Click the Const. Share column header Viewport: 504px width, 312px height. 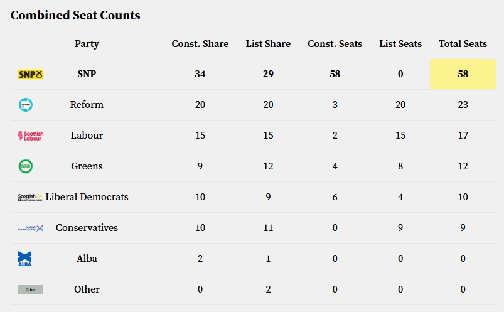tap(200, 44)
